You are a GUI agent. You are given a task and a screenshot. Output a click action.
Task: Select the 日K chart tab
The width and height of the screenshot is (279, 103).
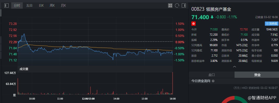pyautogui.click(x=41, y=6)
